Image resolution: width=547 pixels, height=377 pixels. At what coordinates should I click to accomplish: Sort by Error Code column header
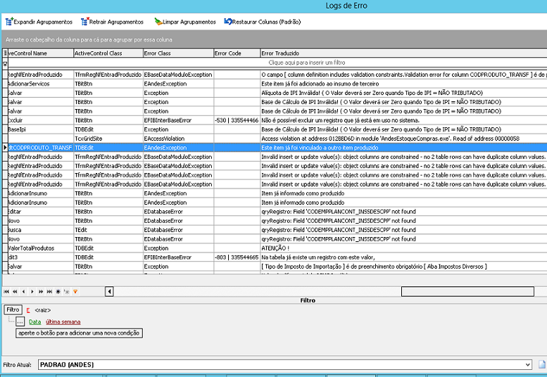pos(237,53)
